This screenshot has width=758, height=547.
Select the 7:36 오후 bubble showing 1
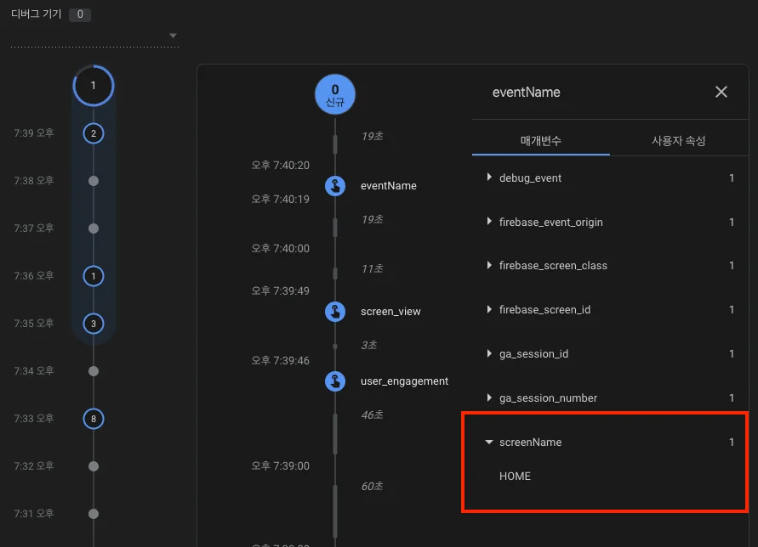click(94, 276)
